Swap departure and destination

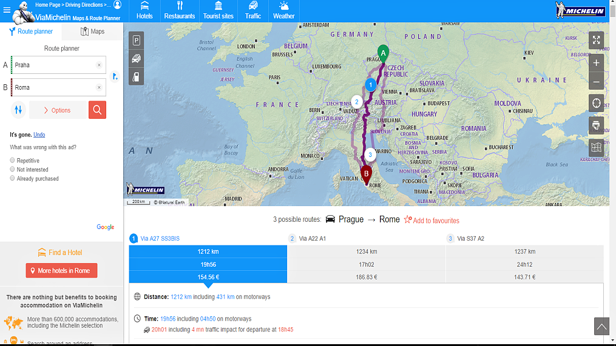[18, 110]
